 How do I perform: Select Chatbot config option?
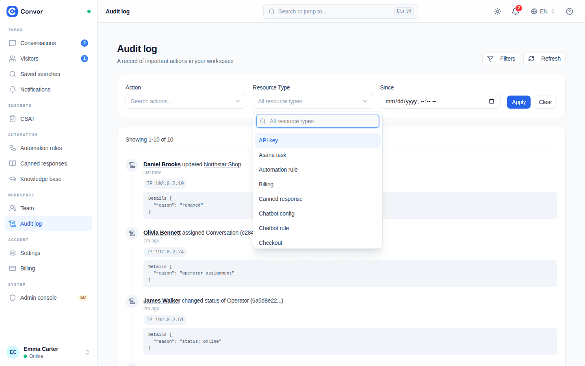[x=318, y=213]
